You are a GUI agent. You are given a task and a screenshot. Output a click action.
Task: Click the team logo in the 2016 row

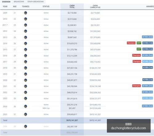tap(26, 56)
